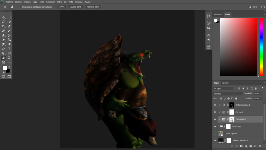This screenshot has width=266, height=150.
Task: Open the layer filter Tipo dropdown
Action: 223,89
